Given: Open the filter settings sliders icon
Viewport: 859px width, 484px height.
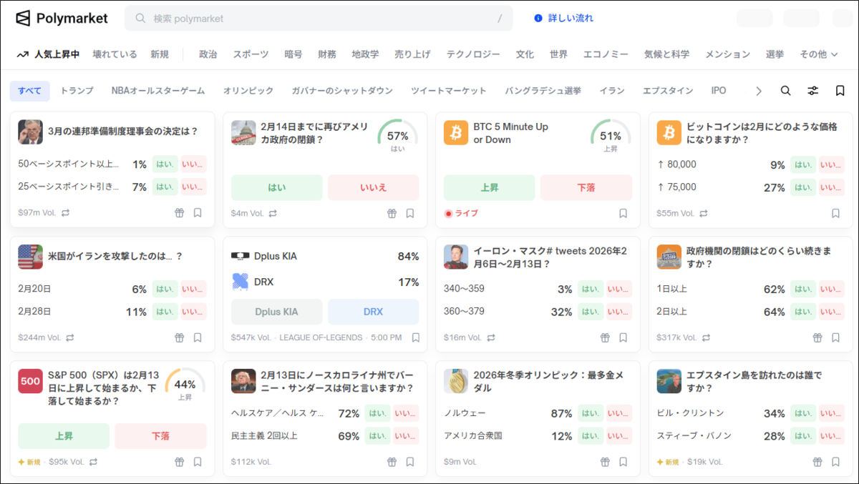Looking at the screenshot, I should [x=813, y=91].
